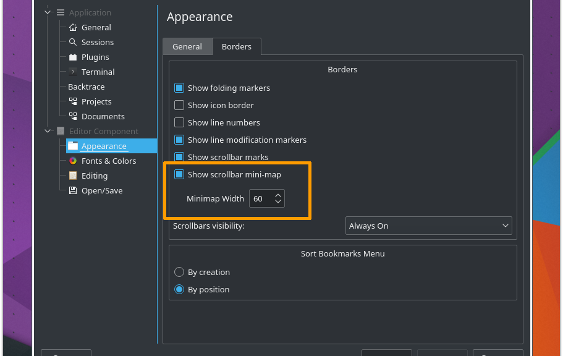This screenshot has width=563, height=356.
Task: Select the Editing page icon
Action: point(73,176)
